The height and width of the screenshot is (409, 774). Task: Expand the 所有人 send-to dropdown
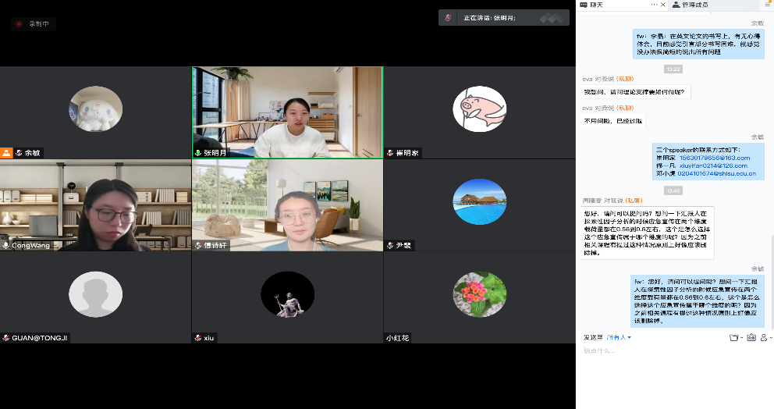click(x=620, y=337)
